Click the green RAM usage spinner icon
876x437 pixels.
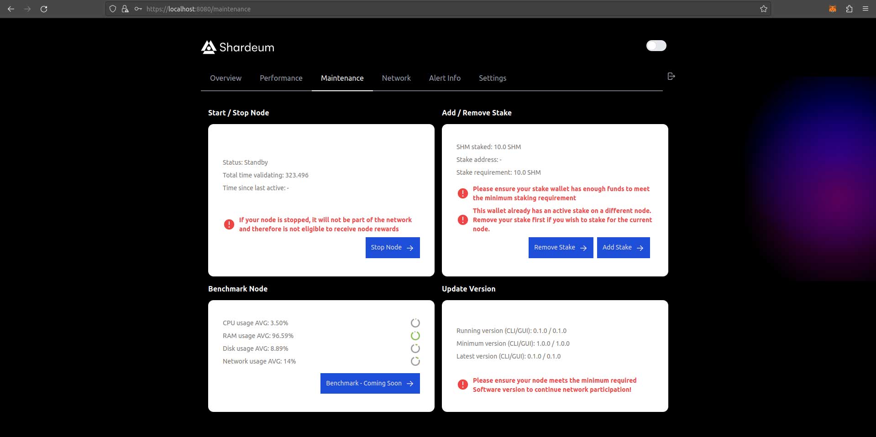[x=415, y=336]
